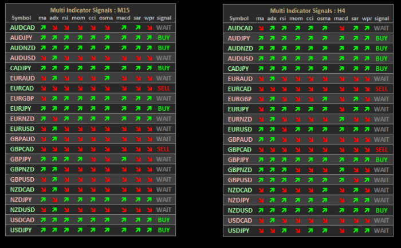Click the BUY signal for NZDUSD in H4
This screenshot has width=401, height=248.
click(x=381, y=210)
